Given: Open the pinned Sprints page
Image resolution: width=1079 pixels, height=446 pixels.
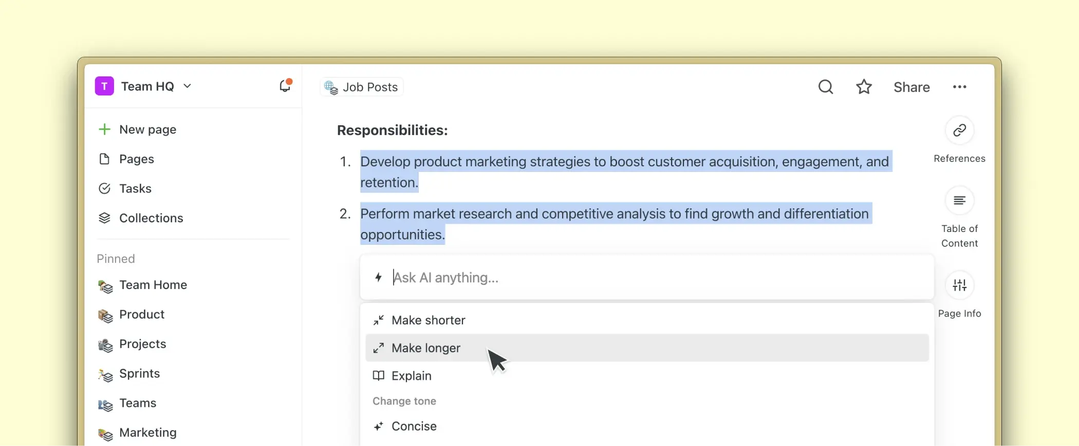Looking at the screenshot, I should pos(139,374).
